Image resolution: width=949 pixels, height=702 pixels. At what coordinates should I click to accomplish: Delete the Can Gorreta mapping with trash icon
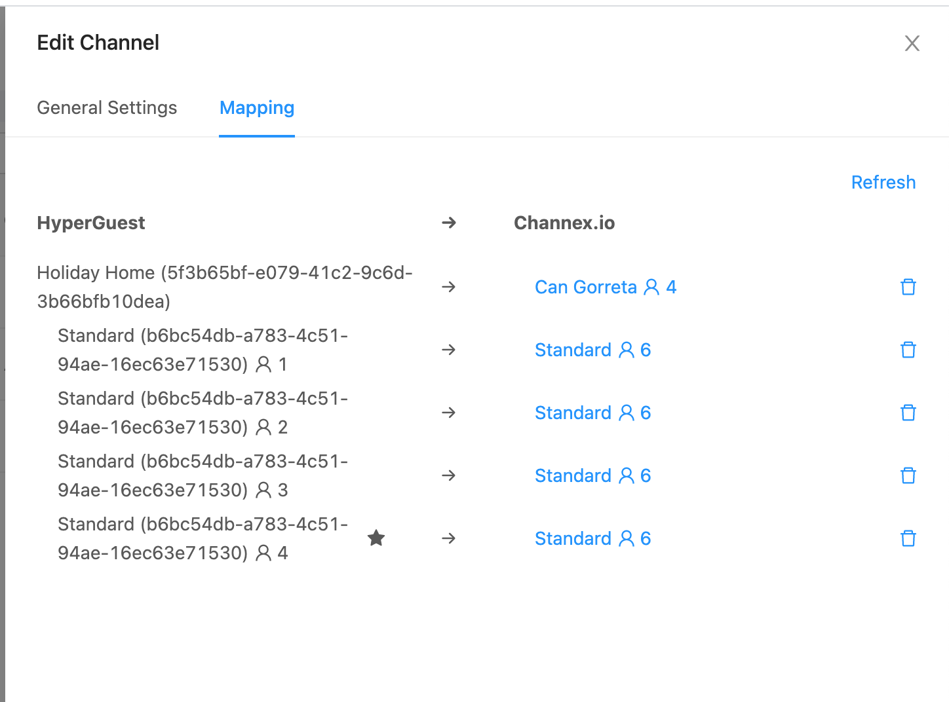click(x=908, y=287)
